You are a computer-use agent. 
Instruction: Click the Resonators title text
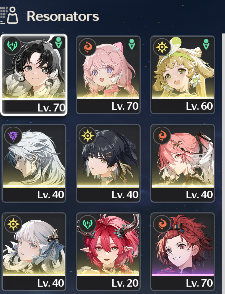pos(63,16)
